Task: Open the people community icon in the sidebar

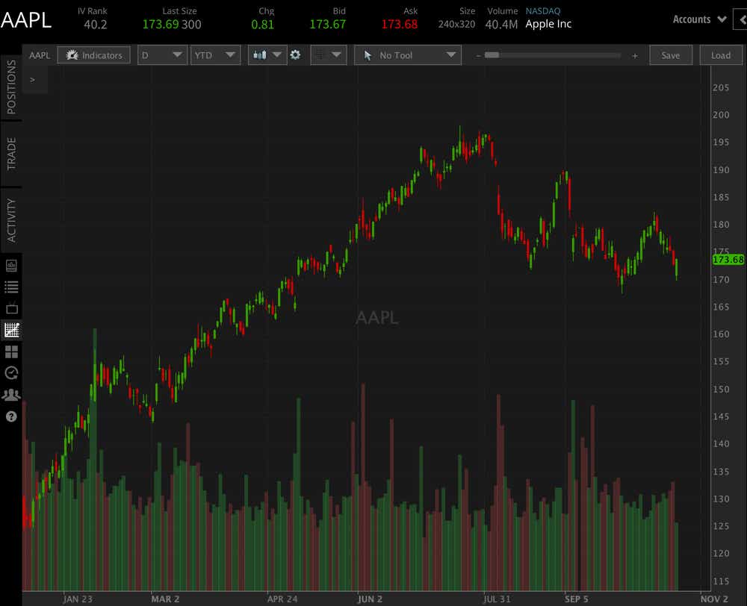Action: click(11, 395)
